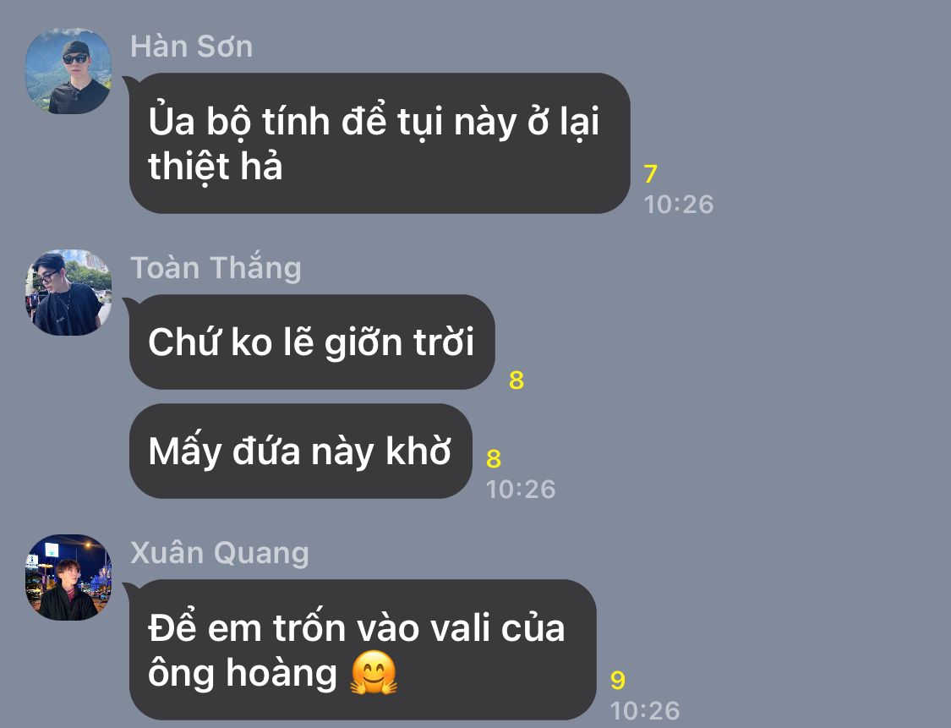Screen dimensions: 951x728
Task: Tap read count 7 beside Hàn Sơn's message
Action: tap(651, 174)
